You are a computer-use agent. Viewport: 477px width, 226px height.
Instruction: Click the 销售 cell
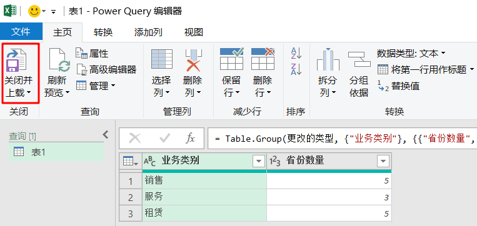204,181
